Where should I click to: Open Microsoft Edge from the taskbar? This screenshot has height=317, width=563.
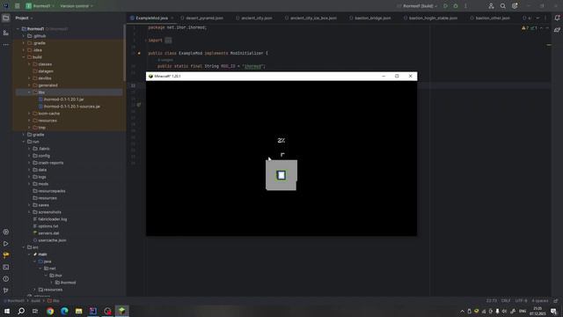click(x=64, y=311)
